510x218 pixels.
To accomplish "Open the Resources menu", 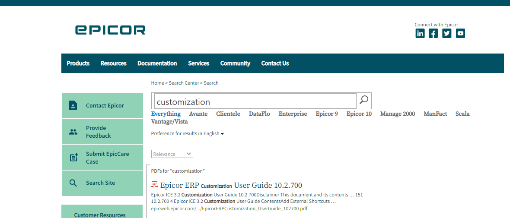I will point(114,63).
